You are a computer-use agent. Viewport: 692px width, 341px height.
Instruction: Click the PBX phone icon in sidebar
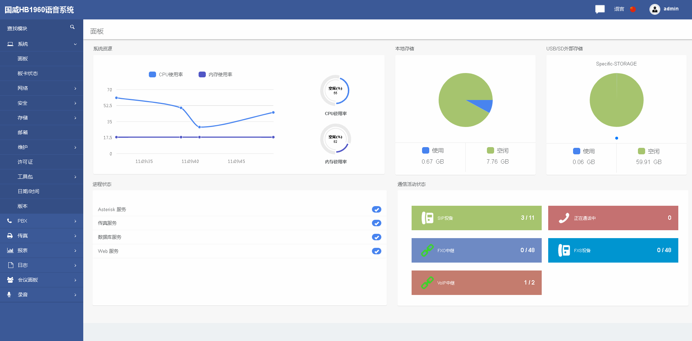click(x=10, y=221)
